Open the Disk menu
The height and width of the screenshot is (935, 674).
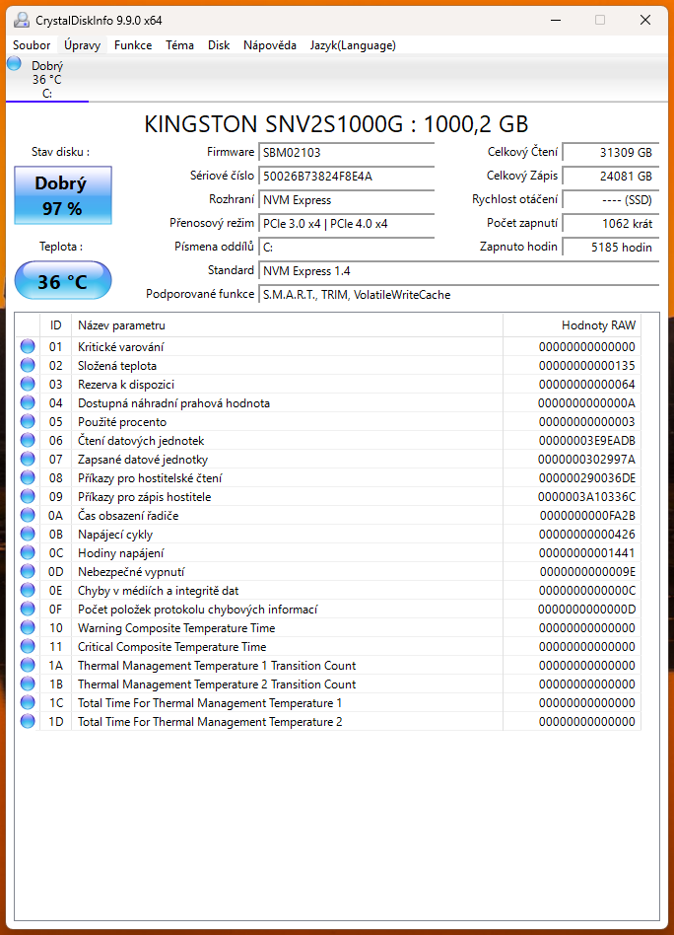(x=219, y=45)
